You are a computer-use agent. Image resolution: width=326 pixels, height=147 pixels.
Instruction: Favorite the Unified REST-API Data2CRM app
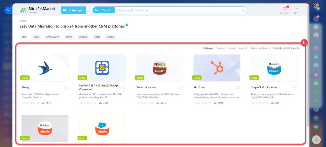pos(123,88)
